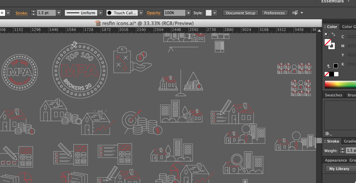Open the stroke color dropdown arrow

tap(8, 13)
